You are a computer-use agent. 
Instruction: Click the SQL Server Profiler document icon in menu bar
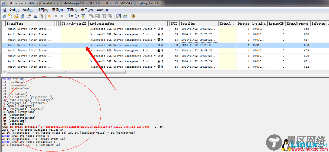click(x=5, y=10)
